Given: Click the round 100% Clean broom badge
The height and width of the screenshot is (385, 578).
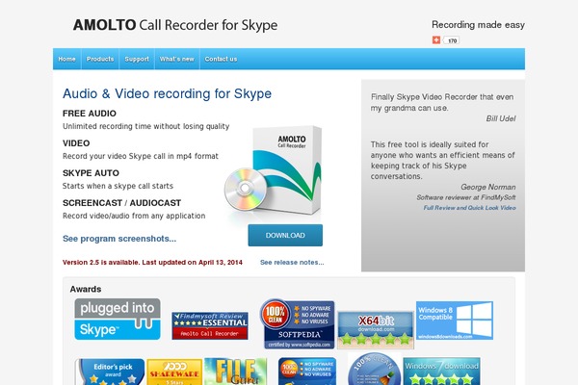Looking at the screenshot, I should coord(374,370).
